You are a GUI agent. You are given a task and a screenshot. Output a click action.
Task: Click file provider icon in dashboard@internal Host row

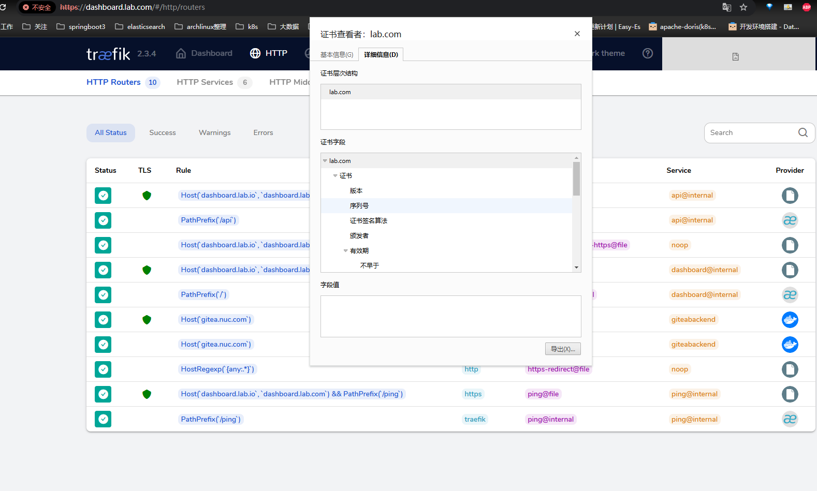click(x=790, y=270)
